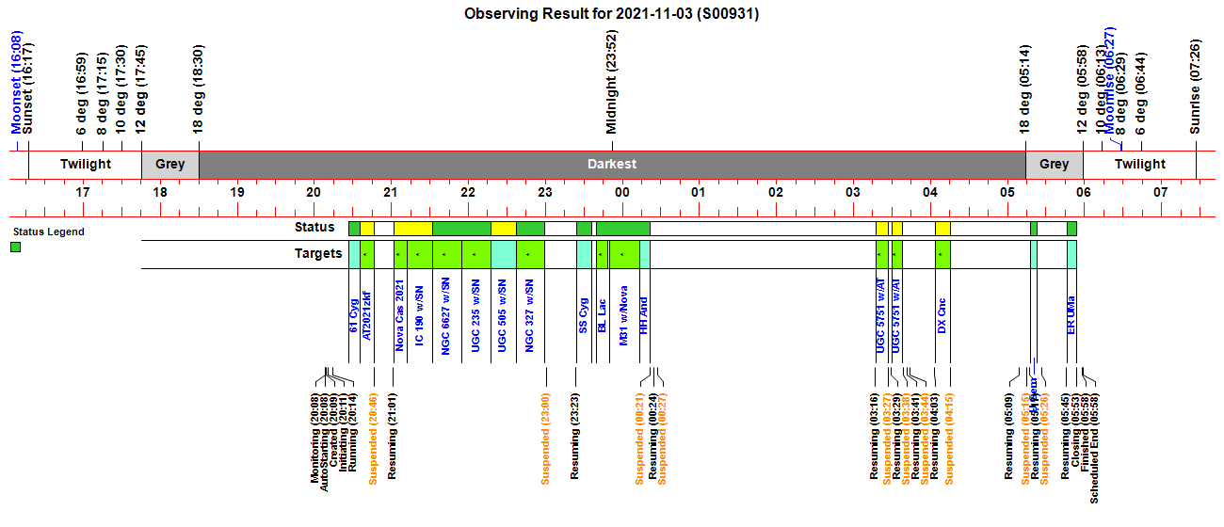Viewport: 1224px width, 527px height.
Task: Click the Observing Result for 2021-11-03 title
Action: (612, 14)
